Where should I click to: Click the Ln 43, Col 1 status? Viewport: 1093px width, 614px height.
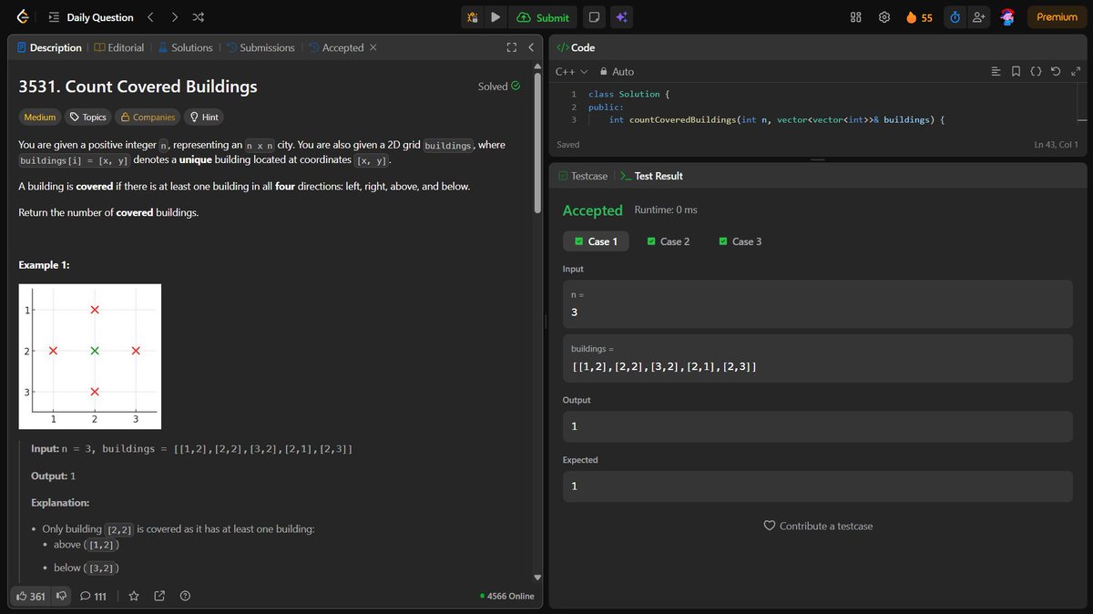click(1056, 145)
